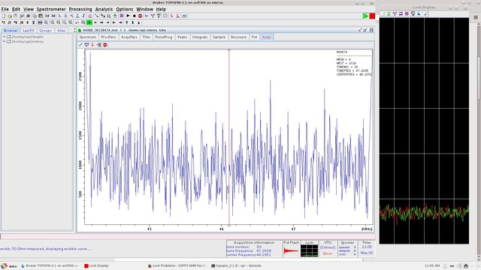Click the purple square toolbar icon

click(x=122, y=16)
